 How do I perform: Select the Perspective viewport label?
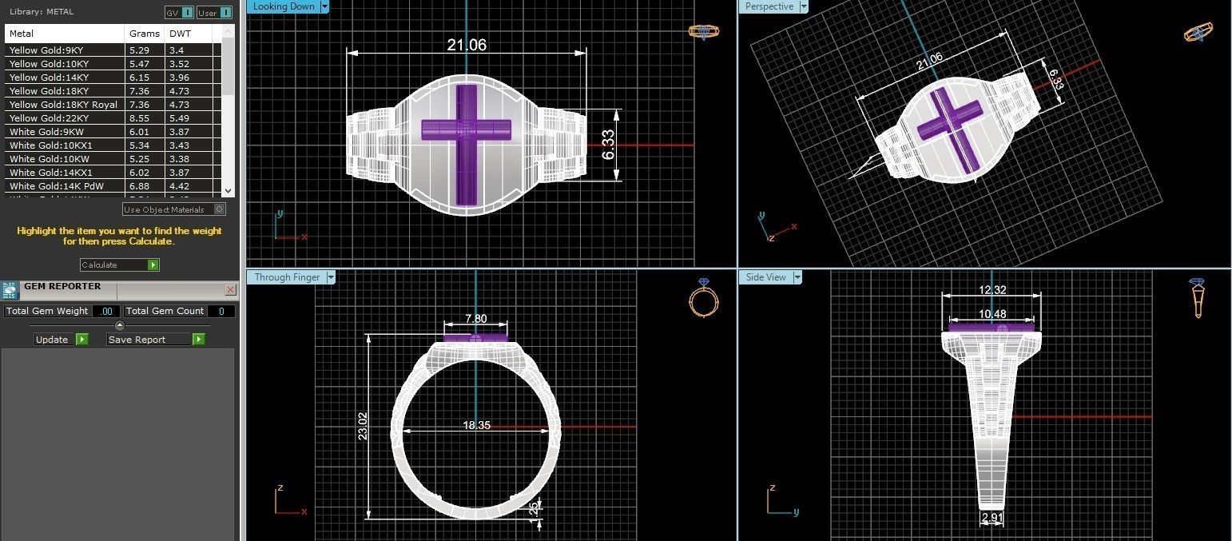769,6
